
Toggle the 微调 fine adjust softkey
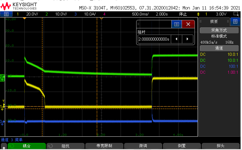click(x=143, y=146)
